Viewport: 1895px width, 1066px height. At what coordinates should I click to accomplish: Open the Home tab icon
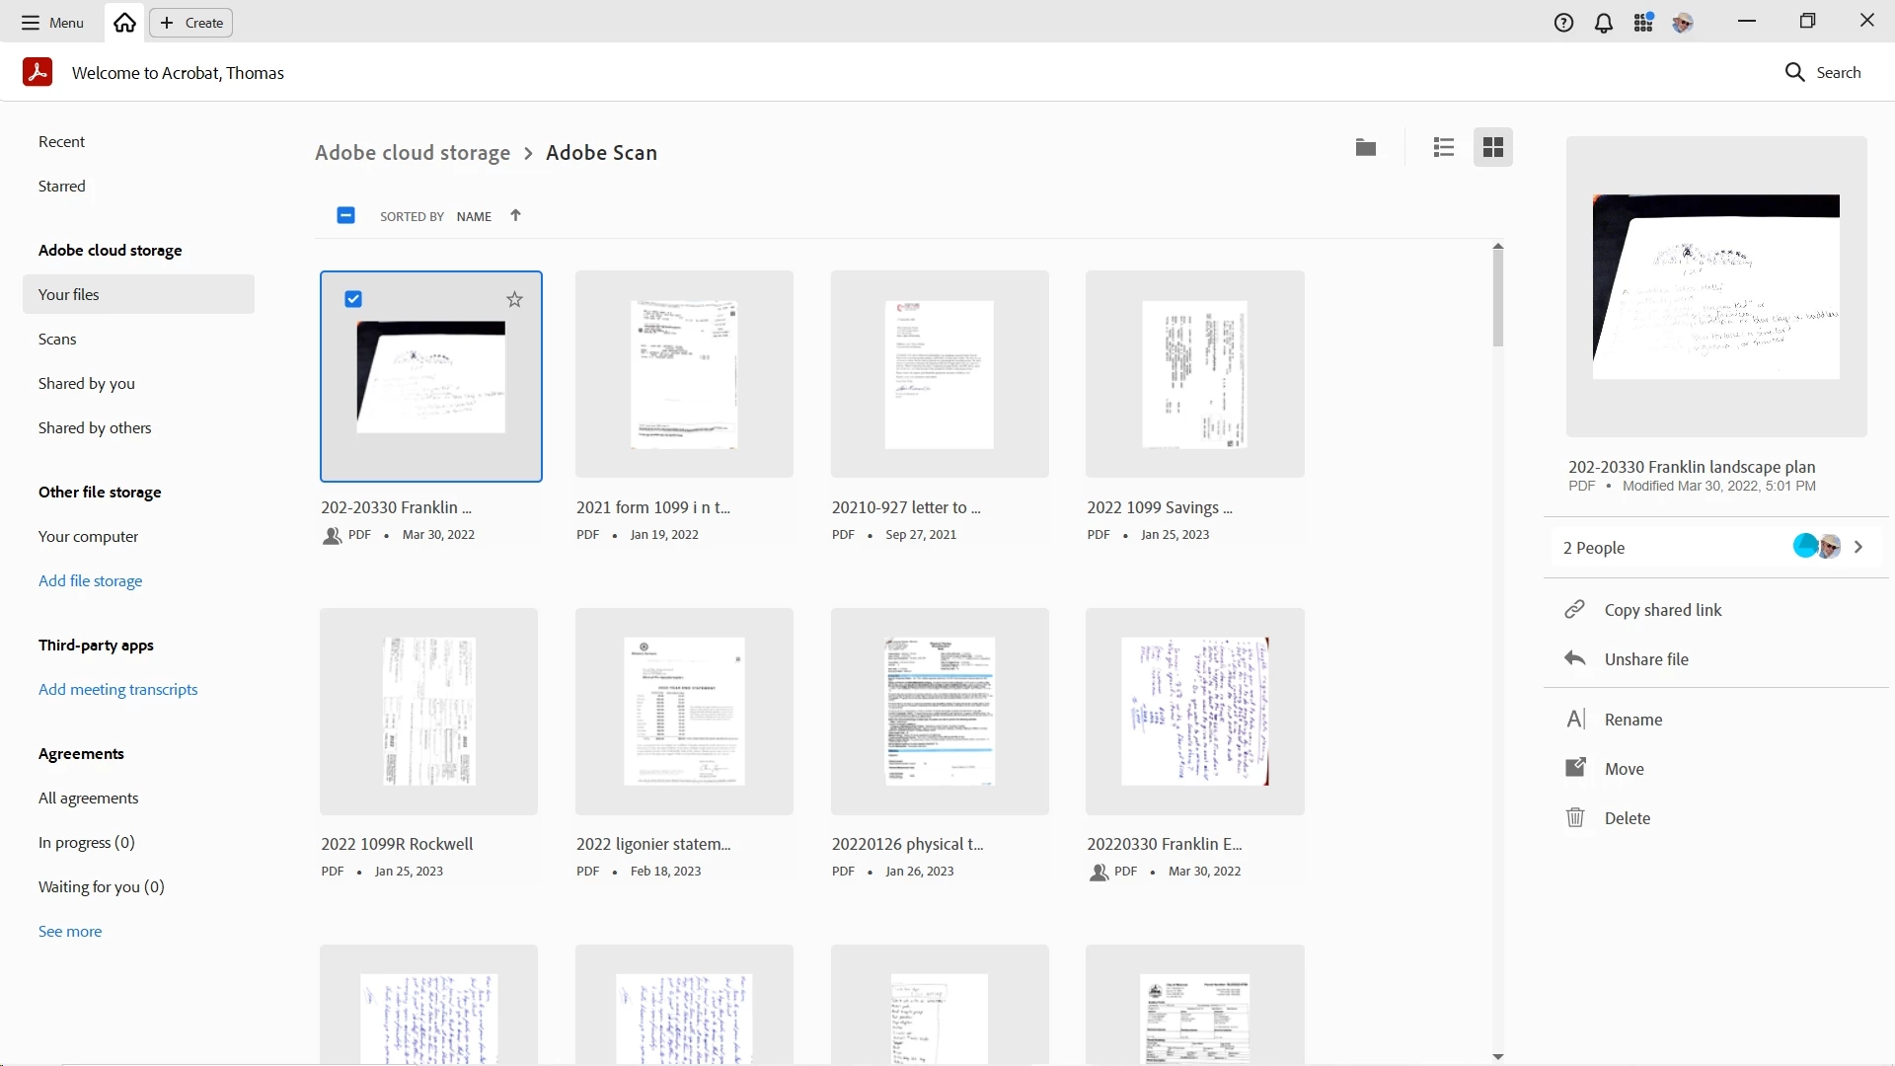click(124, 23)
